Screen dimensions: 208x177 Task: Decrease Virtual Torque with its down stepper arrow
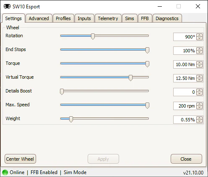[199, 80]
